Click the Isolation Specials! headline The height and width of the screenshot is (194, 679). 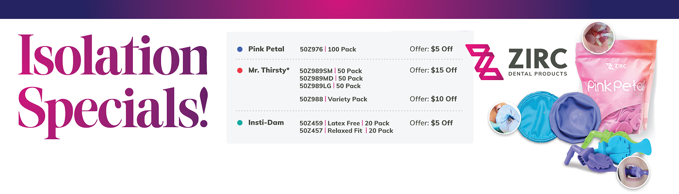[113, 81]
